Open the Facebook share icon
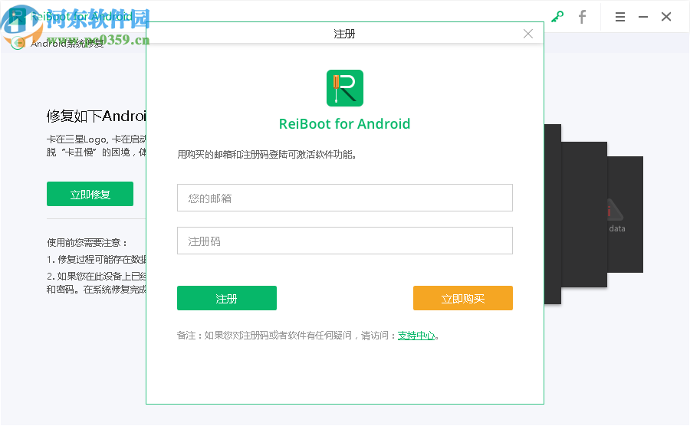 click(582, 17)
